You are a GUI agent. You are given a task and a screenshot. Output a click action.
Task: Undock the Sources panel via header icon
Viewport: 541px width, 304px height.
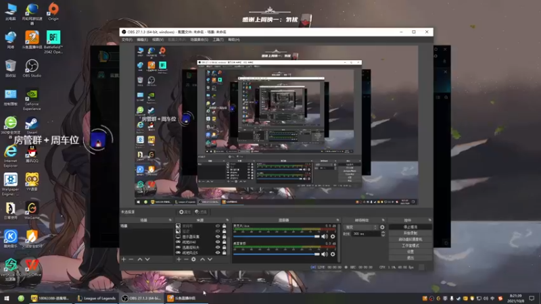(x=227, y=220)
